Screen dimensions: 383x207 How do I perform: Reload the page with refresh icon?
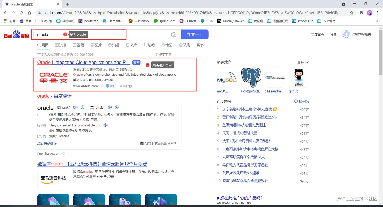[22, 13]
